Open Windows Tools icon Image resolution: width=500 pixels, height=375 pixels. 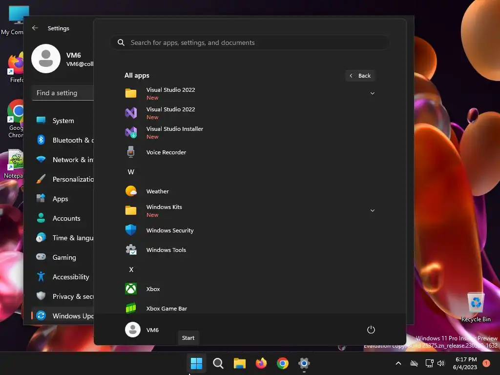131,250
